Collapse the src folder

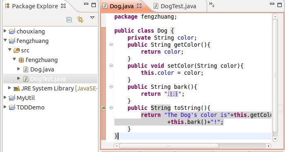[10, 50]
